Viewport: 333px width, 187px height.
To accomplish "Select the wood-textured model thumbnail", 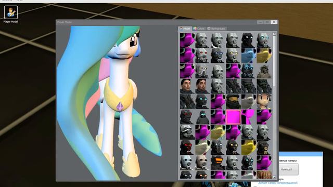I will [264, 175].
